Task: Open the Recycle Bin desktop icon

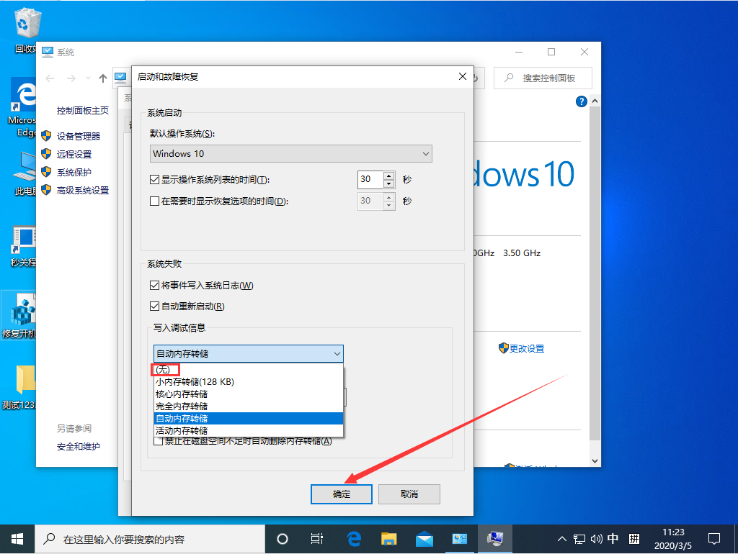Action: (25, 22)
